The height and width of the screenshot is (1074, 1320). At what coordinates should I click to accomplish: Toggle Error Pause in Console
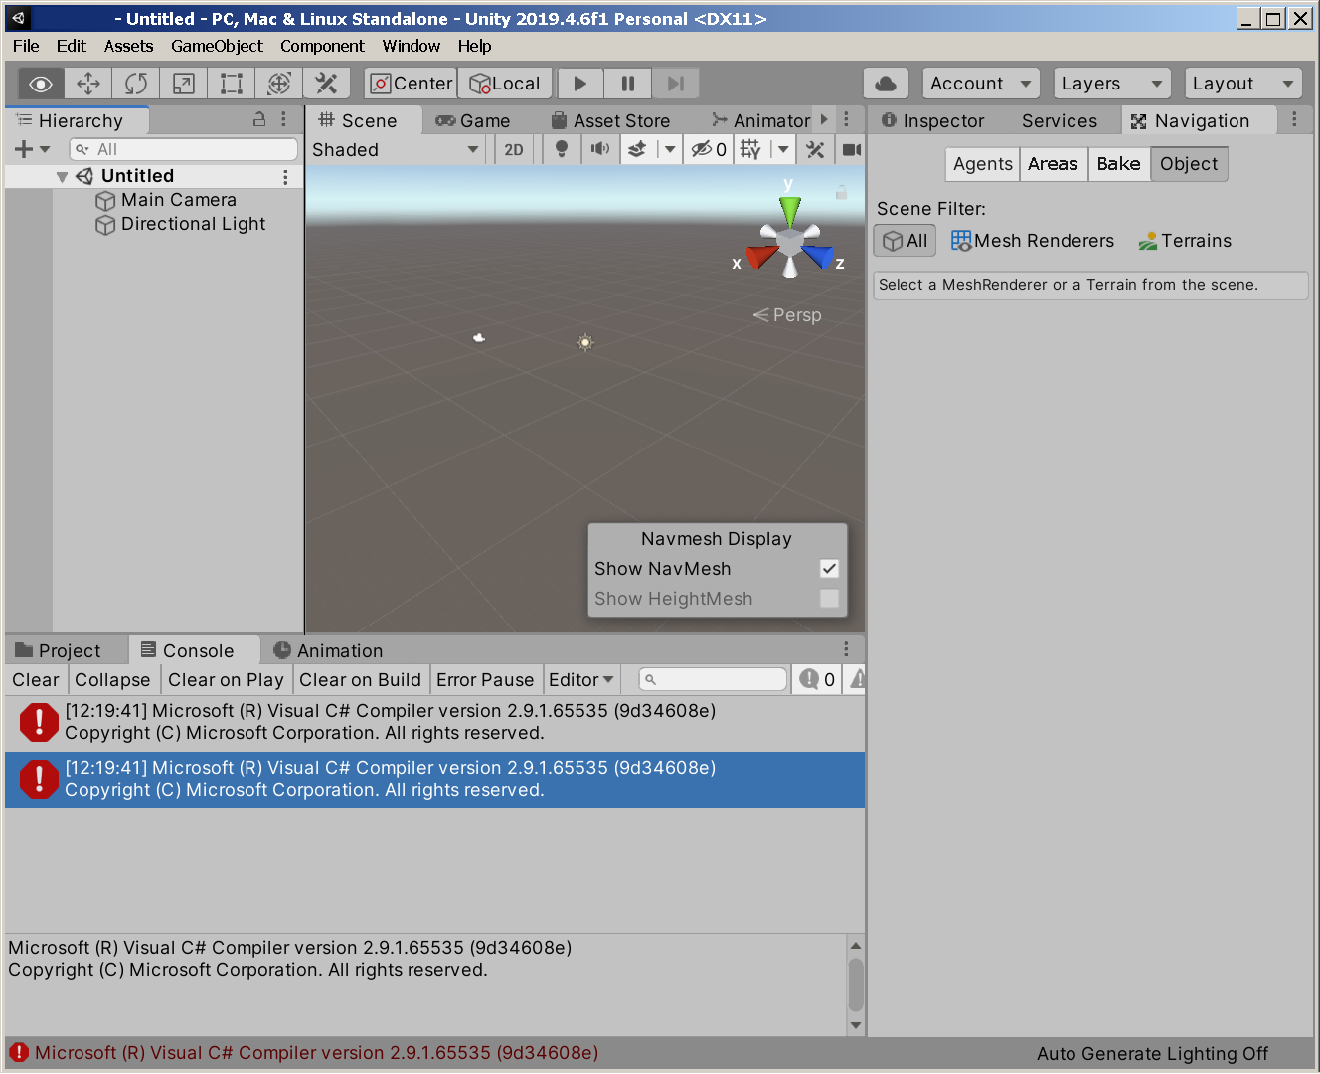pyautogui.click(x=485, y=680)
